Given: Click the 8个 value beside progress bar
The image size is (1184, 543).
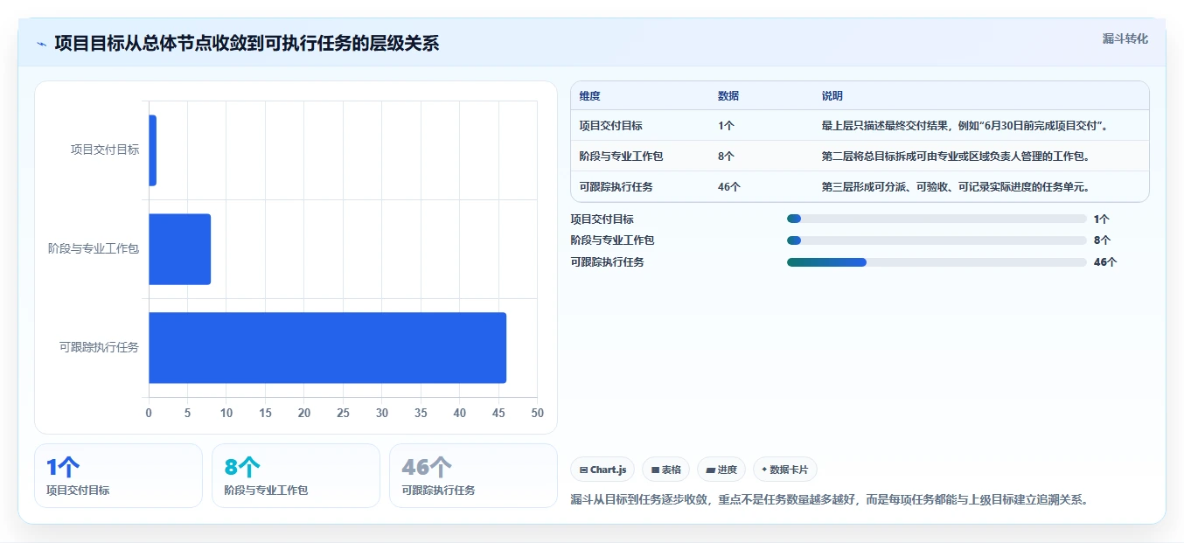Looking at the screenshot, I should [x=1102, y=240].
